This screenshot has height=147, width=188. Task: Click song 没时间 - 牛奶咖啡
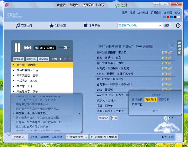pyautogui.click(x=113, y=68)
